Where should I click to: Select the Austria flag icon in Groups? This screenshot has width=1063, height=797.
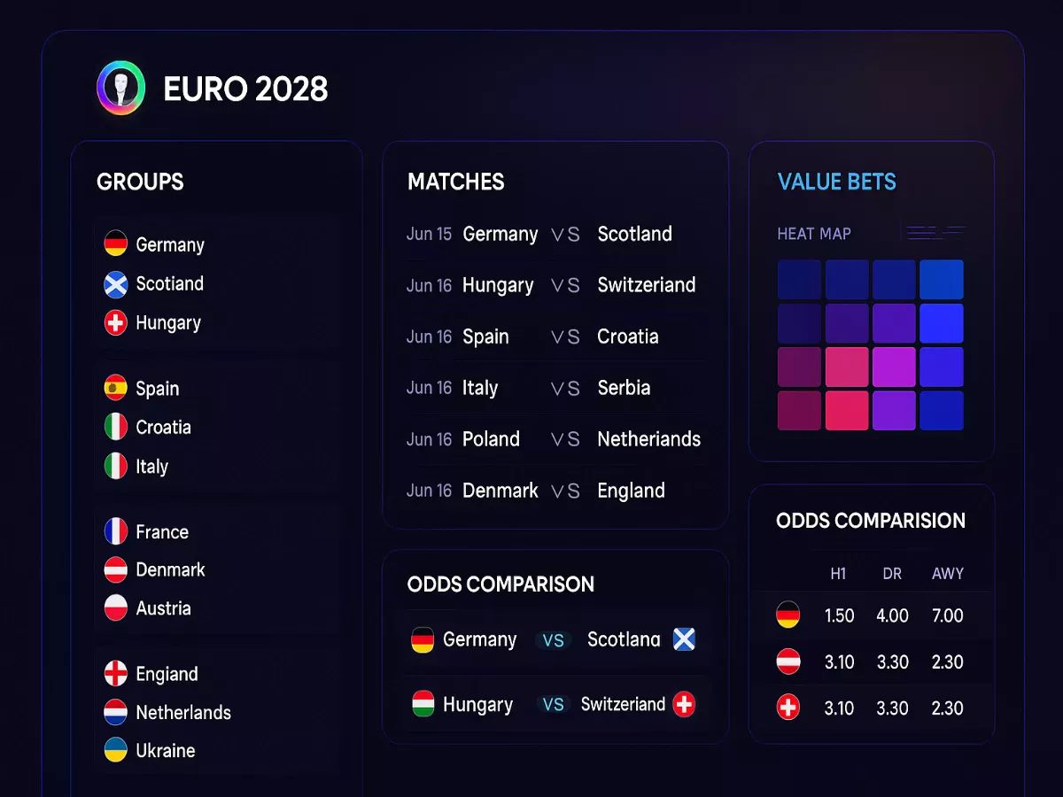(x=115, y=607)
